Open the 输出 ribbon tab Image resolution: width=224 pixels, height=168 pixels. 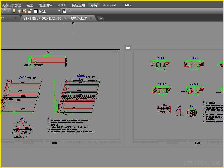point(30,5)
